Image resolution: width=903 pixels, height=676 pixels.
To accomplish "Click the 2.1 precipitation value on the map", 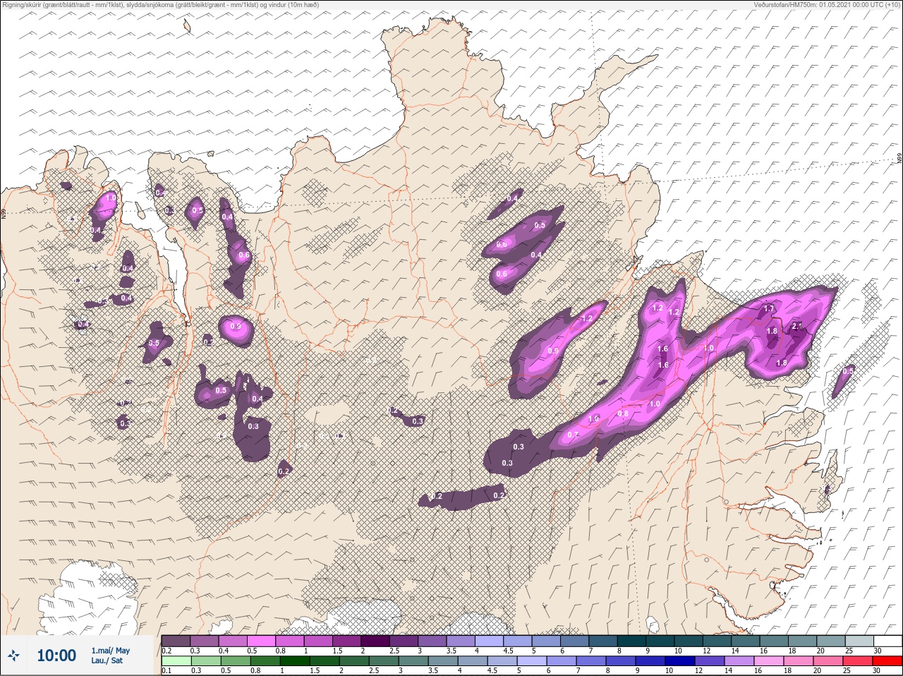I will 797,325.
